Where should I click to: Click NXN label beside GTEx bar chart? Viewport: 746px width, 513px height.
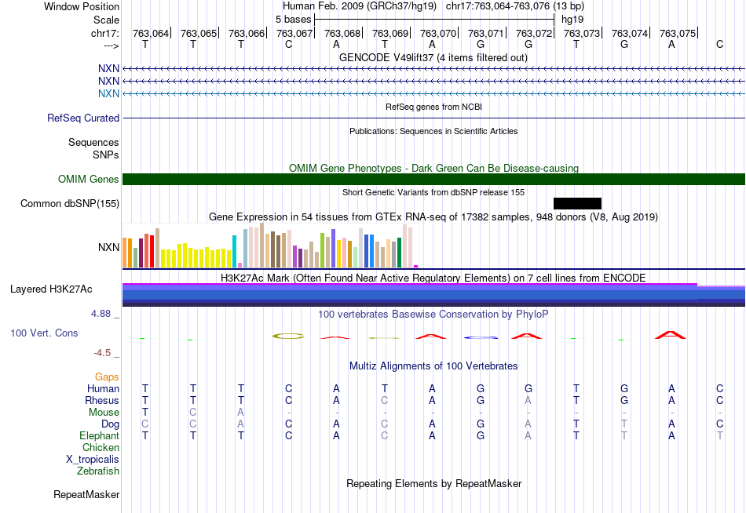pyautogui.click(x=108, y=247)
